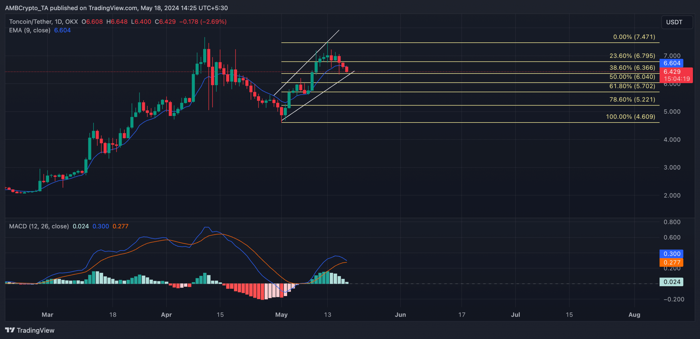Select Fibonacci label 38.60% (6.366)
This screenshot has width=700, height=339.
pos(632,68)
